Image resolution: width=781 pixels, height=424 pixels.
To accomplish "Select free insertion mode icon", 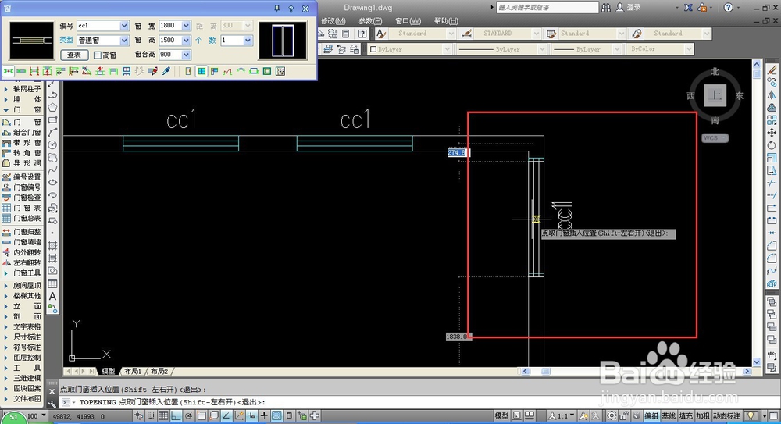I will pos(8,71).
